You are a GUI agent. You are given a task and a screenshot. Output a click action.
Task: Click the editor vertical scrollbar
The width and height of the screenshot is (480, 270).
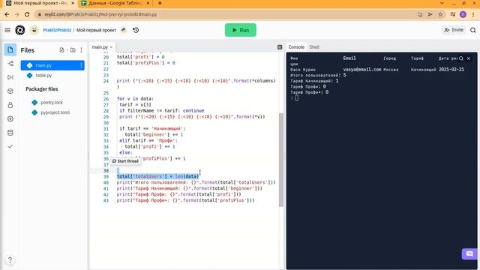coord(281,160)
